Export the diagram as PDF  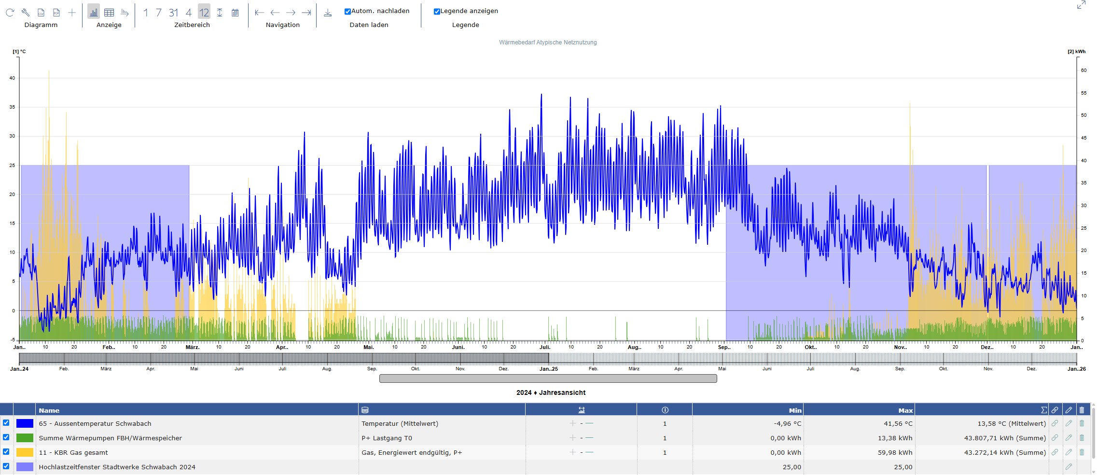click(56, 13)
